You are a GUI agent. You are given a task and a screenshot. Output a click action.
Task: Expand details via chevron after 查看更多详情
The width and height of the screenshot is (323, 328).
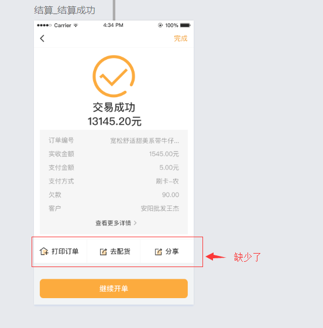coord(135,223)
